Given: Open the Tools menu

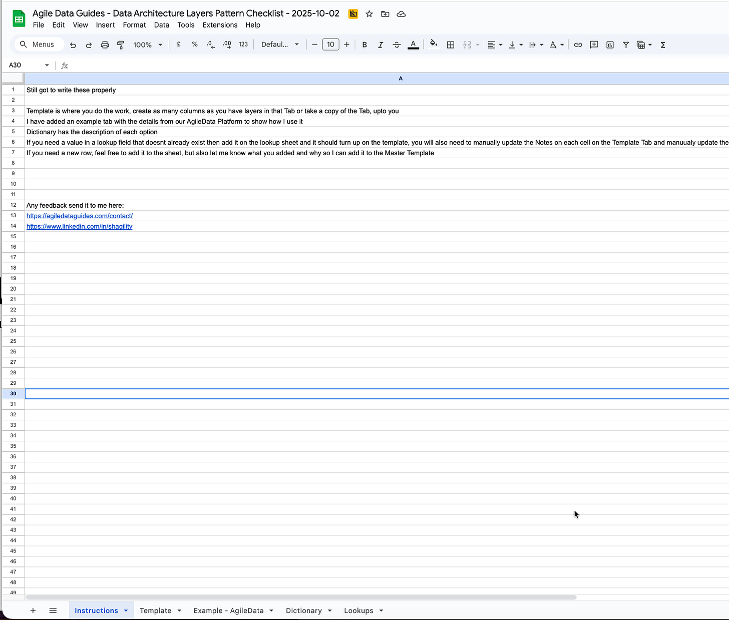Looking at the screenshot, I should pos(186,25).
